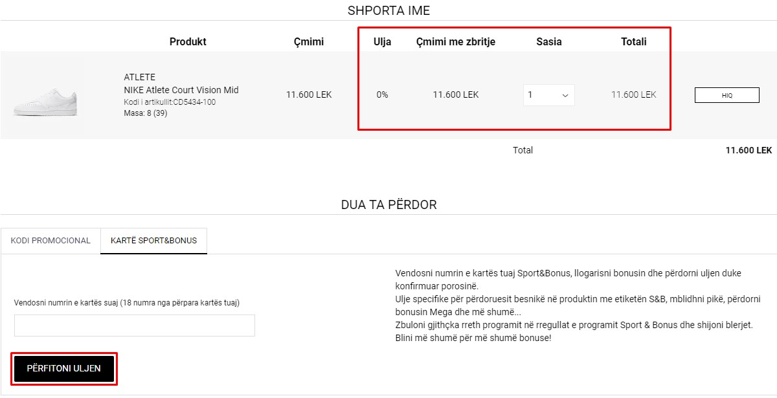Click the line starting 'Vendosni numrin e kartës tuaj Sport&Bonus'
The height and width of the screenshot is (398, 777).
pos(568,273)
